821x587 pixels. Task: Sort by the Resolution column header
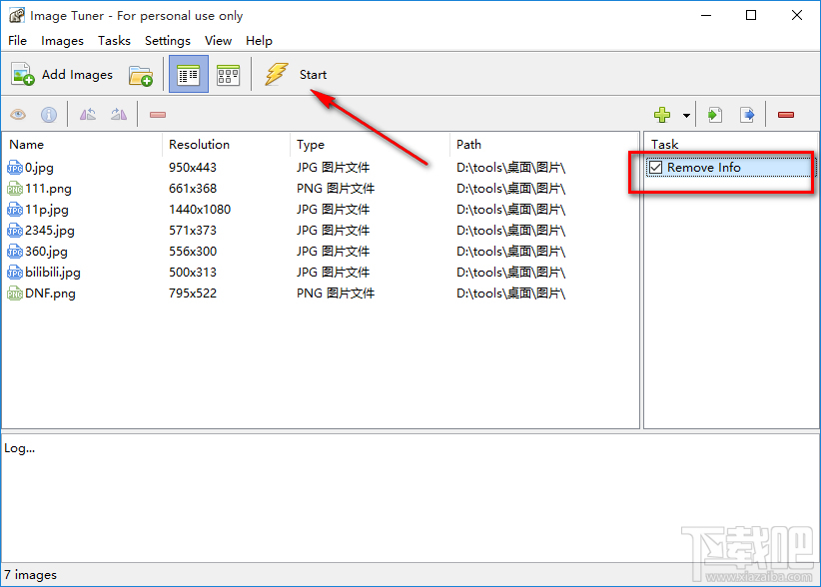[x=226, y=145]
